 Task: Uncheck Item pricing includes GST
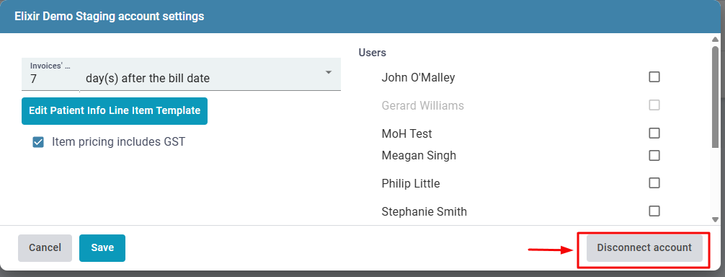38,142
